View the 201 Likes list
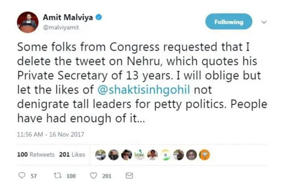Viewport: 281px width, 191px height. (72, 155)
